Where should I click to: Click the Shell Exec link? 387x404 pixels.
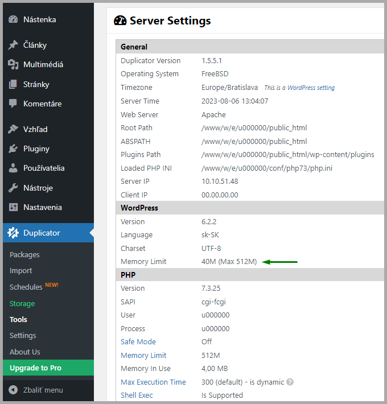click(137, 395)
